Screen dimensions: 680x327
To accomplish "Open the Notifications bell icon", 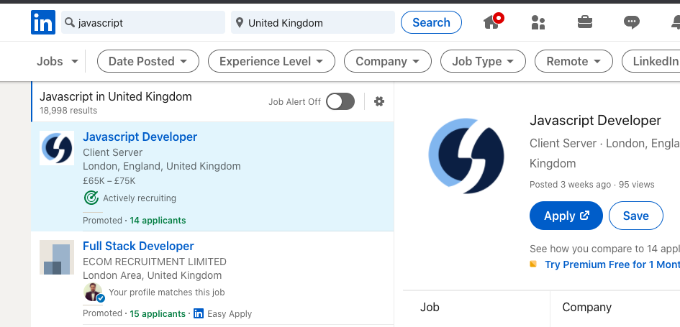I will 674,22.
